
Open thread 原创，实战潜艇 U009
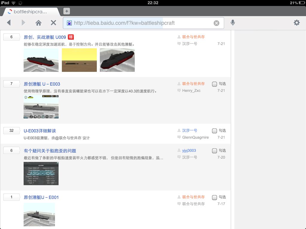point(45,37)
